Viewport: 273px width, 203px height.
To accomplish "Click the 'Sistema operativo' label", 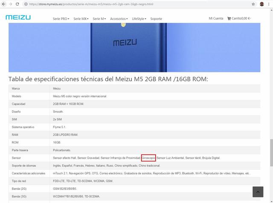I will pos(23,127).
